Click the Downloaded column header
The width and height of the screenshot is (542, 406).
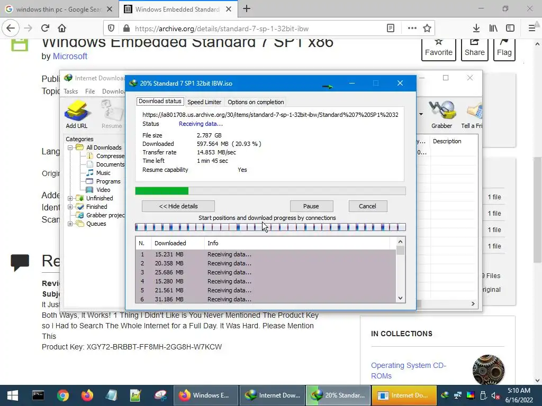pos(178,243)
